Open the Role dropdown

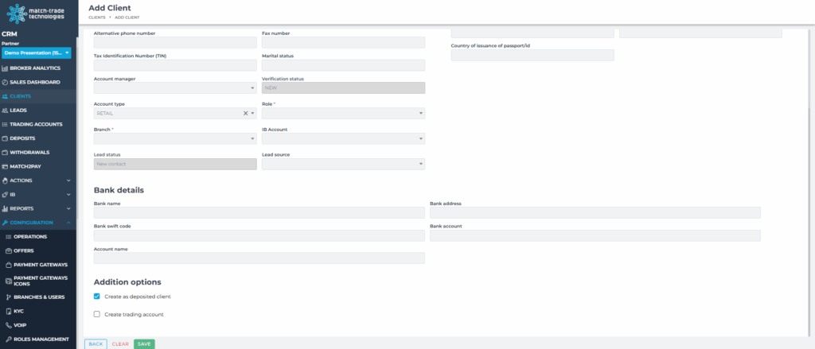[343, 114]
